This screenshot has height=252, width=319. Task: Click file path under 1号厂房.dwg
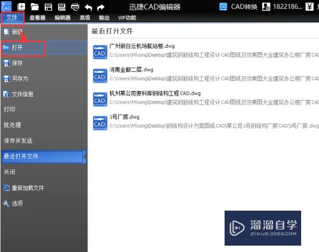tap(214, 126)
